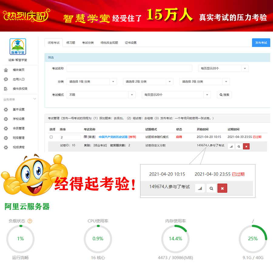
Task: Click the 25% disk usage gauge
Action: (253, 239)
